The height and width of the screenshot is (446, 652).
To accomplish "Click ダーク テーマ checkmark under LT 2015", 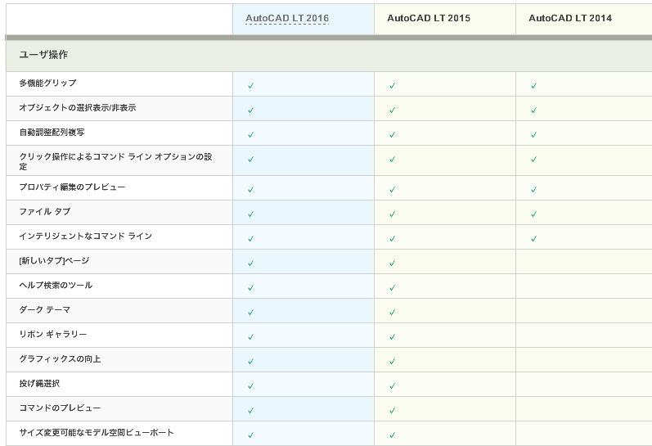I will coord(392,313).
